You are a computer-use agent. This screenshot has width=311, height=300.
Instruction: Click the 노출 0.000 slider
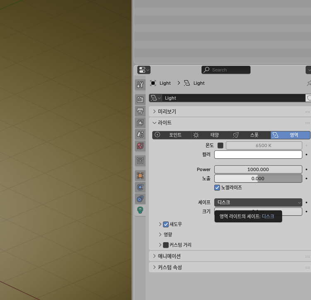pos(258,179)
